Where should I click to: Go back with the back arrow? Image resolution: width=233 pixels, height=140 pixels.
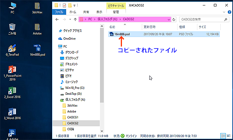click(x=57, y=20)
